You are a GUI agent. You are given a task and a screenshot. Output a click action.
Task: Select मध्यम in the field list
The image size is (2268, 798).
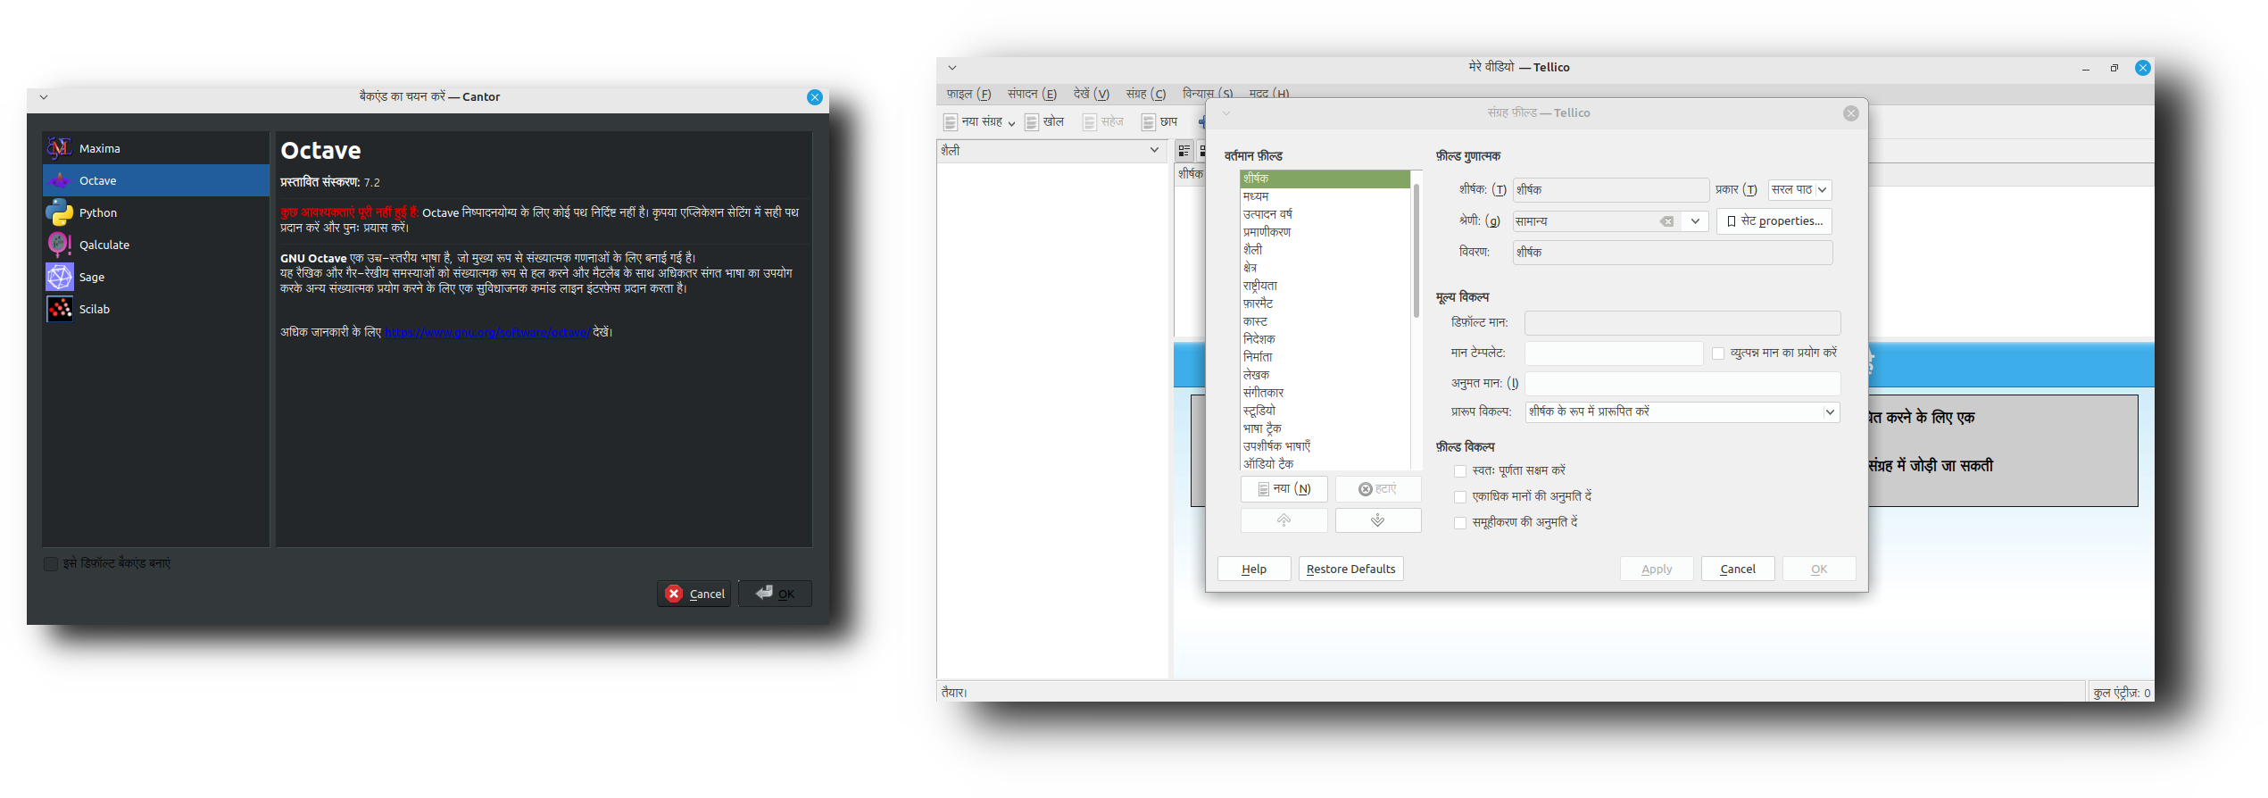1325,196
